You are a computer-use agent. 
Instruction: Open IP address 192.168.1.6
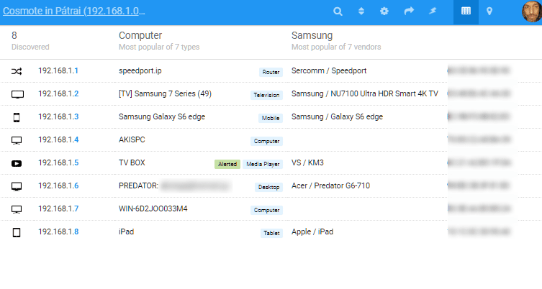(58, 185)
